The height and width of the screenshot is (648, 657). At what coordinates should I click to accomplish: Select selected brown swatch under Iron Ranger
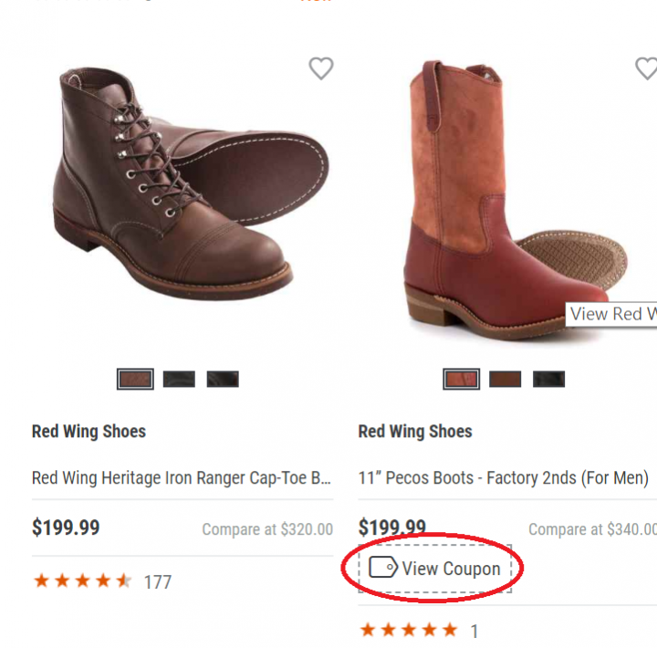135,379
